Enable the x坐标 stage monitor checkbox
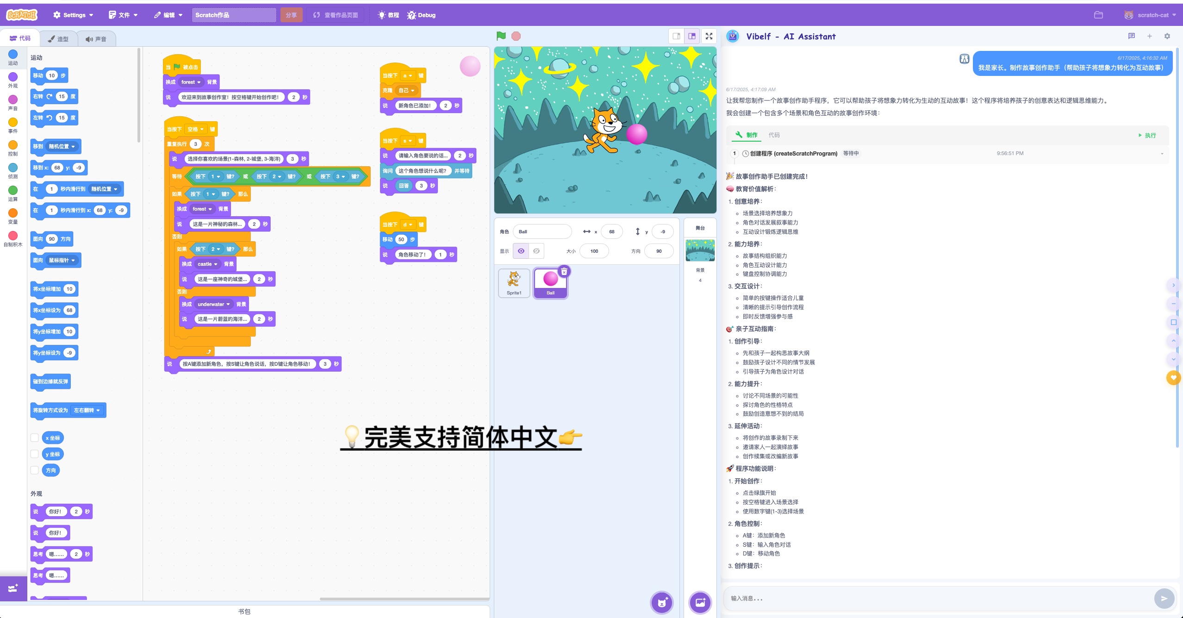Image resolution: width=1183 pixels, height=618 pixels. click(x=34, y=437)
